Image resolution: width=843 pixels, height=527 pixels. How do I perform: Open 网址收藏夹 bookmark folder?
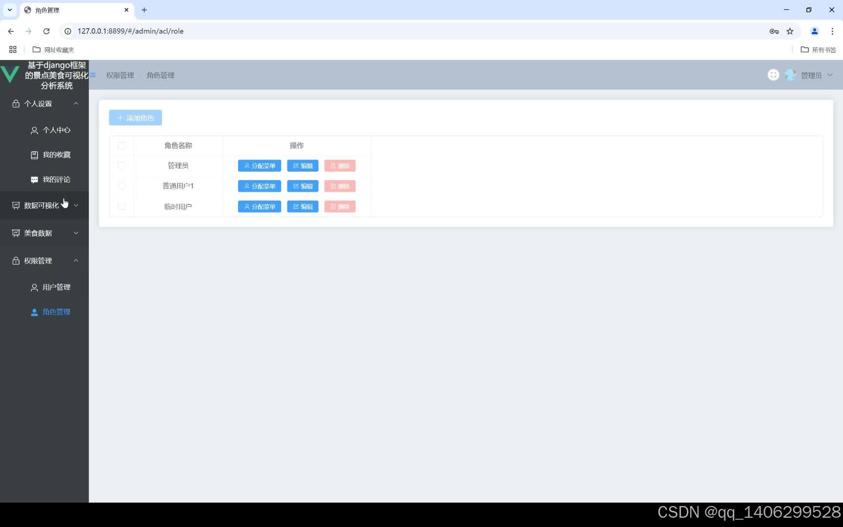tap(53, 50)
